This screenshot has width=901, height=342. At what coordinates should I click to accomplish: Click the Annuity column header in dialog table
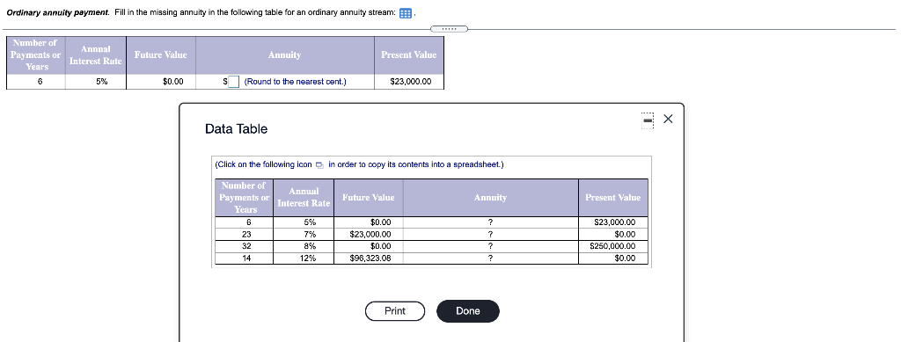[491, 198]
